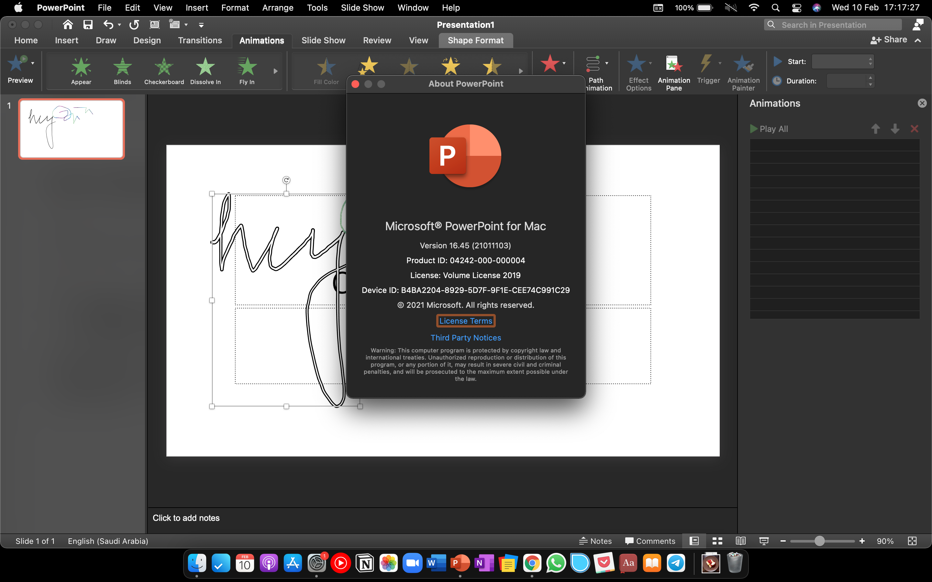Toggle Notes in the status bar
The height and width of the screenshot is (582, 932).
pyautogui.click(x=595, y=541)
